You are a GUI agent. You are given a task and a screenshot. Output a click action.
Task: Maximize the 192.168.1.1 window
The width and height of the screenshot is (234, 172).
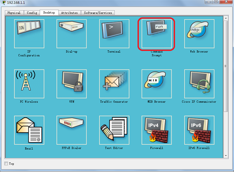[216, 2]
